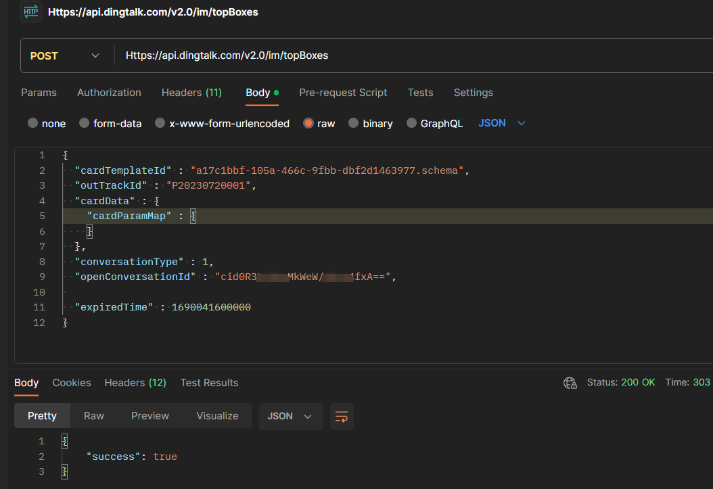The image size is (713, 489).
Task: Click the request title at the top
Action: [153, 12]
